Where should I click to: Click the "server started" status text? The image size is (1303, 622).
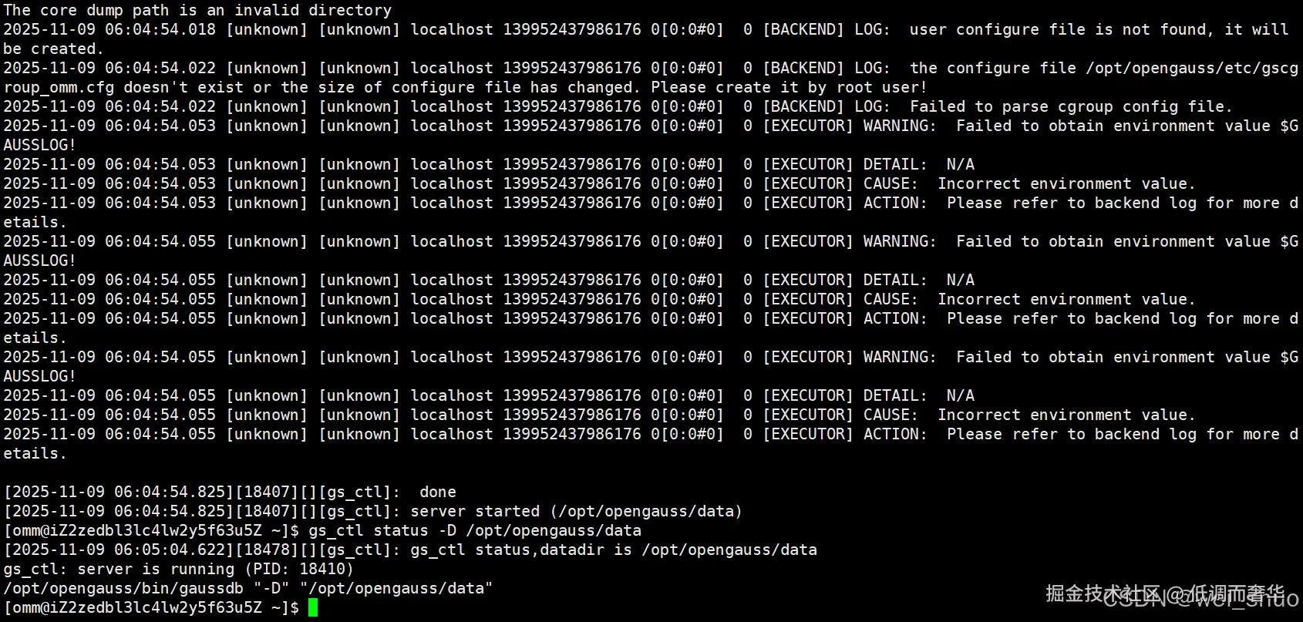[x=475, y=511]
